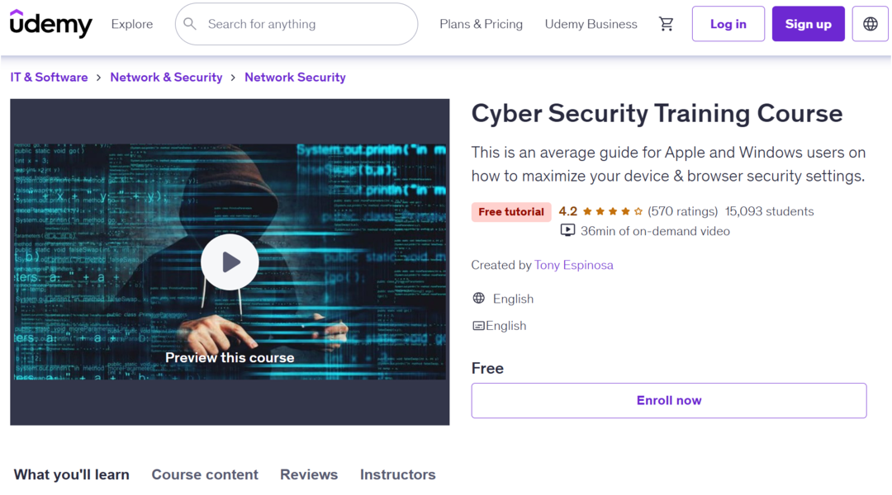Viewport: 892px width, 495px height.
Task: Click the closed captions icon
Action: (478, 326)
